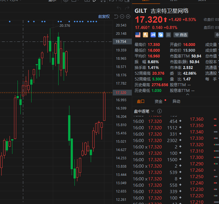Click the 历史最高 value 2776.656
Image resolution: width=219 pixels, height=204 pixels.
pos(160,85)
